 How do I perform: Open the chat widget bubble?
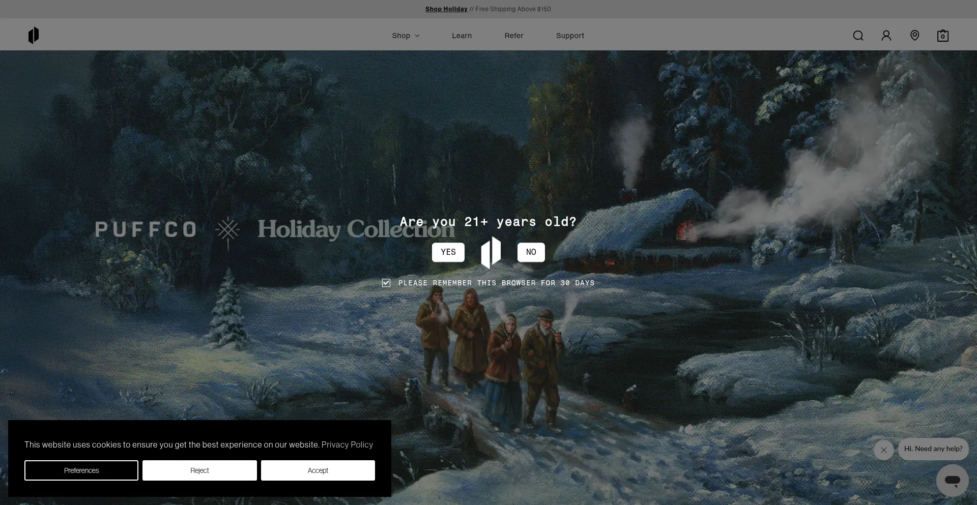[x=953, y=481]
